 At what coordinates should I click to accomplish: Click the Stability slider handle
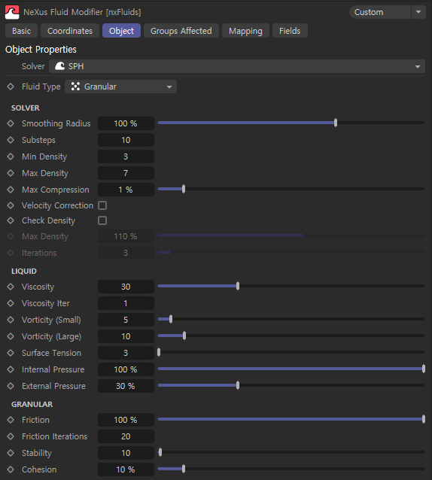160,452
